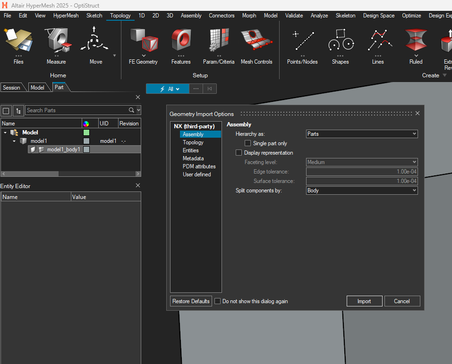Select the Measure tool

click(x=56, y=41)
